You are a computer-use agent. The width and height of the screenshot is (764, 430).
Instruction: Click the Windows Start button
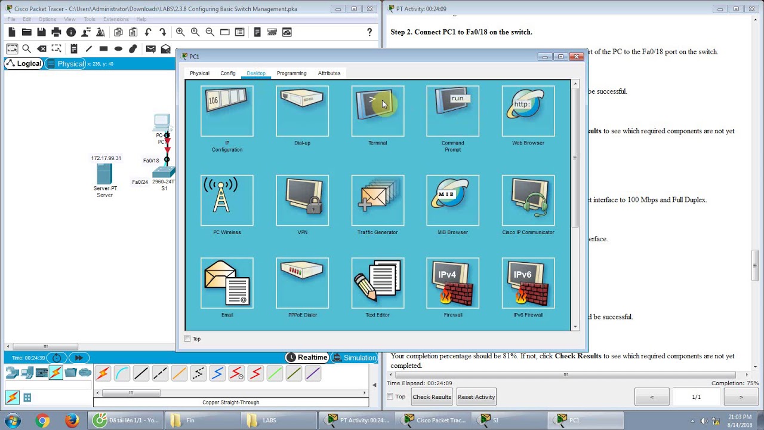[12, 420]
